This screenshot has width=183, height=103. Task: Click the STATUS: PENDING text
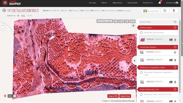pos(154,52)
